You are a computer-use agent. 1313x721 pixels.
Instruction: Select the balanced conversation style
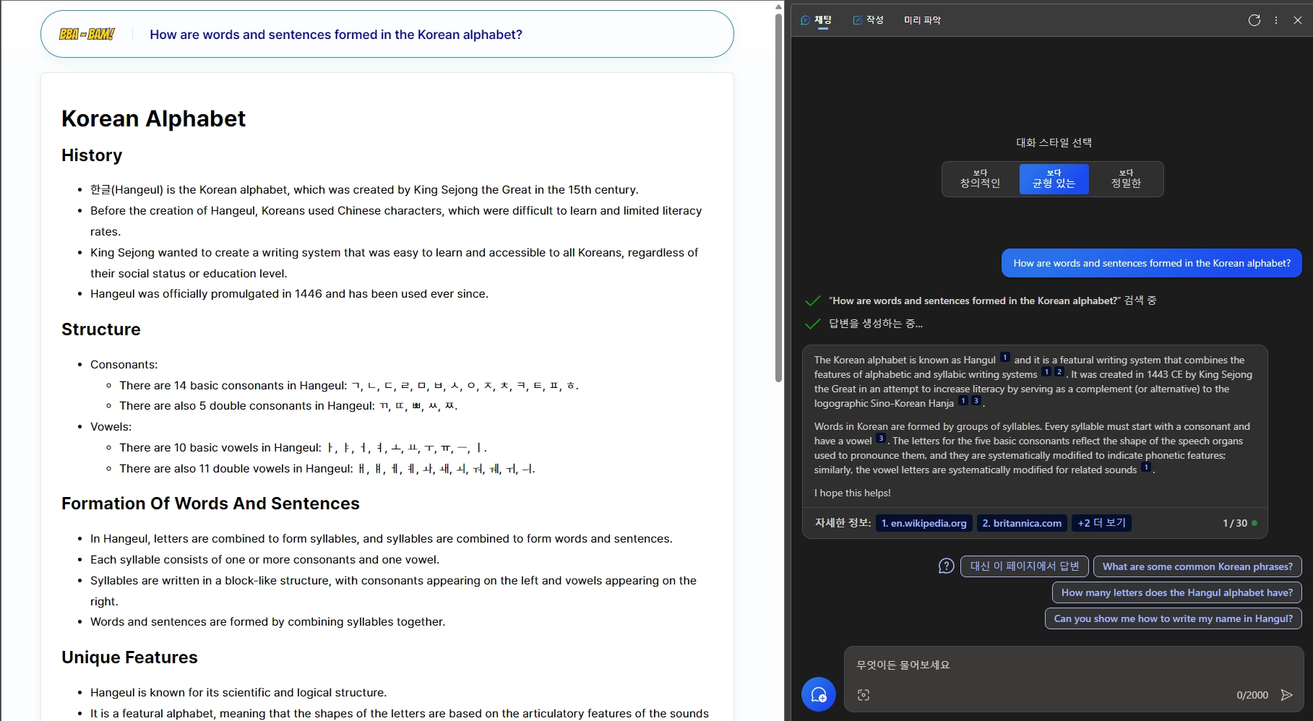pyautogui.click(x=1054, y=179)
